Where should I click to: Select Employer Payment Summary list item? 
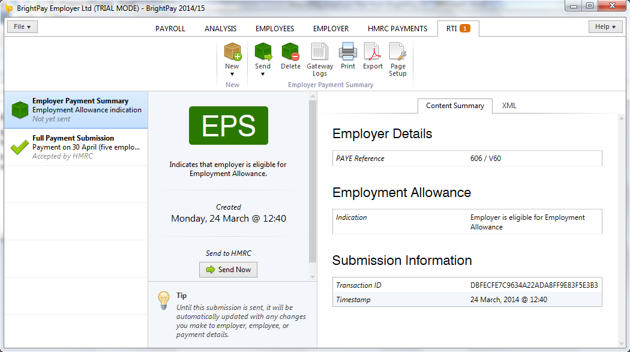click(76, 110)
